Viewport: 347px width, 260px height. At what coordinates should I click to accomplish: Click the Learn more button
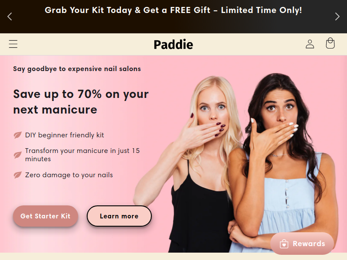pyautogui.click(x=119, y=216)
